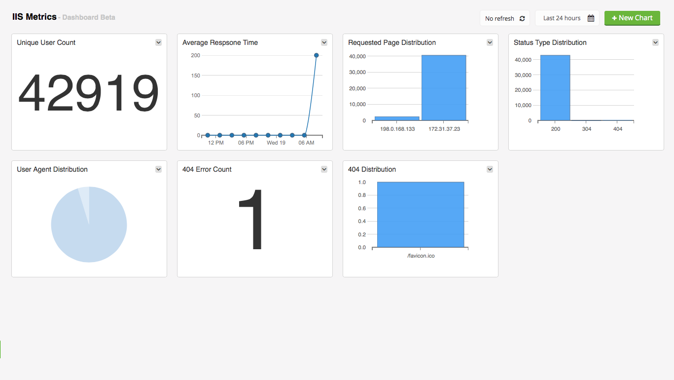Open 404 Error Count panel menu

(324, 169)
